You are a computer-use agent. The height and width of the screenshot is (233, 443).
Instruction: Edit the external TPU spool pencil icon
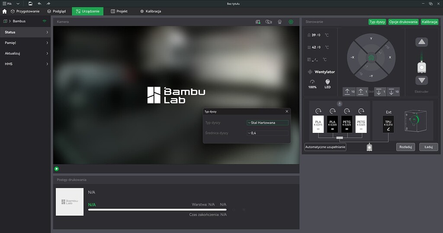(388, 129)
